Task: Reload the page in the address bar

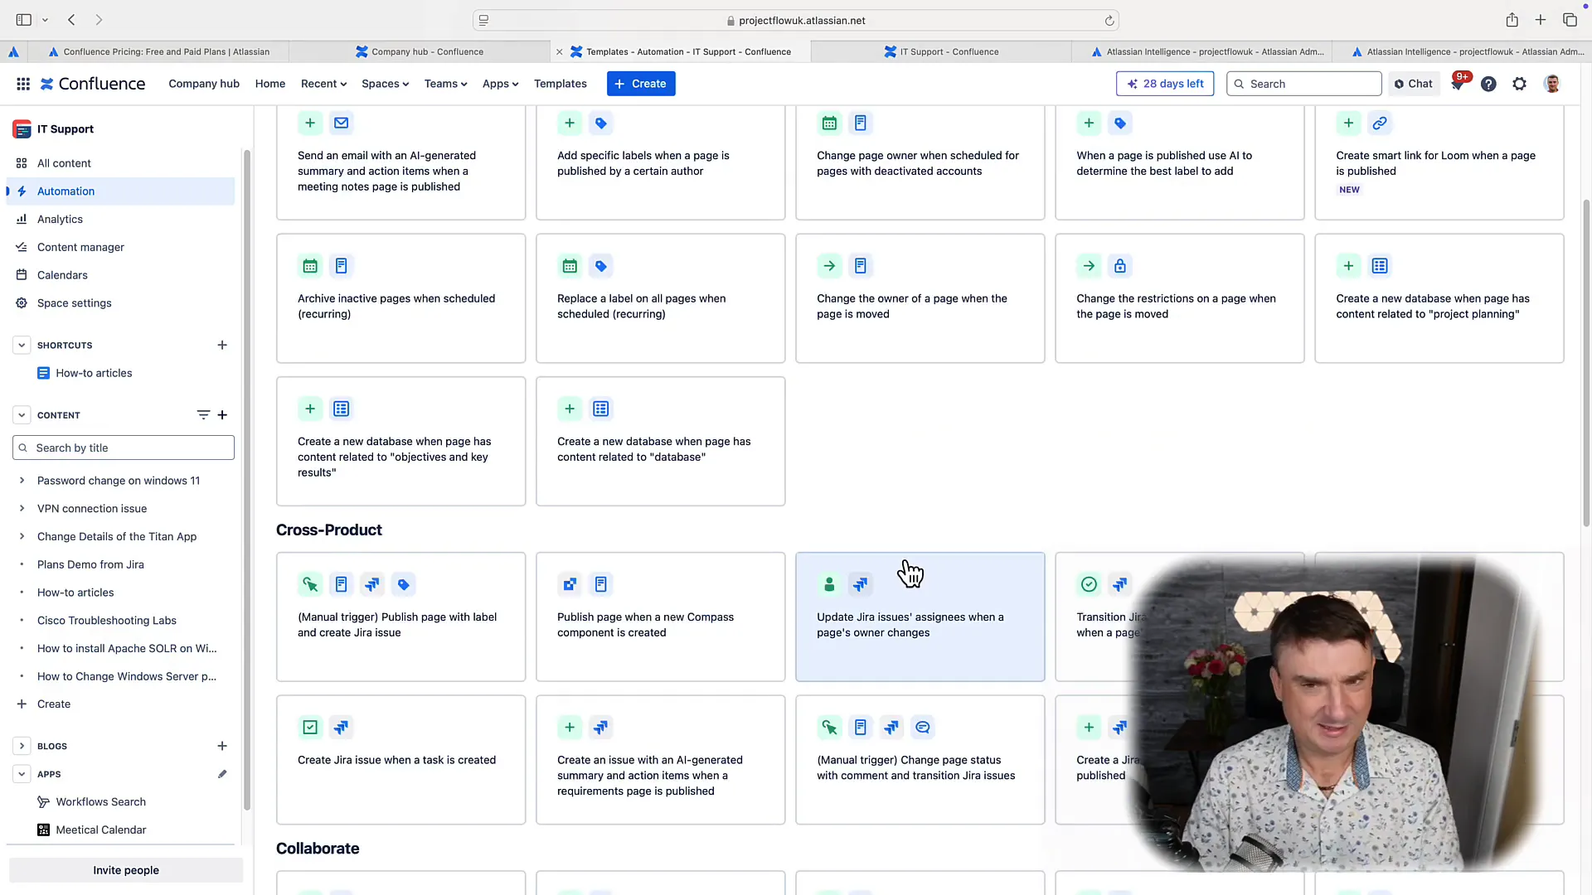Action: pos(1109,21)
